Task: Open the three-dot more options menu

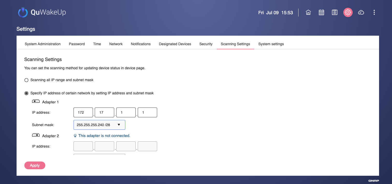Action: coord(374,12)
